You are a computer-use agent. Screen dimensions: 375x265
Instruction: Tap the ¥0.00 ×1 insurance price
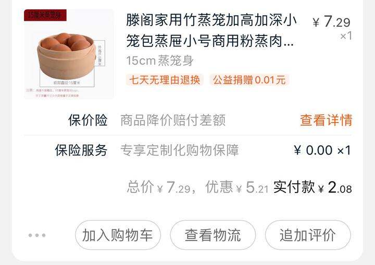pyautogui.click(x=322, y=150)
